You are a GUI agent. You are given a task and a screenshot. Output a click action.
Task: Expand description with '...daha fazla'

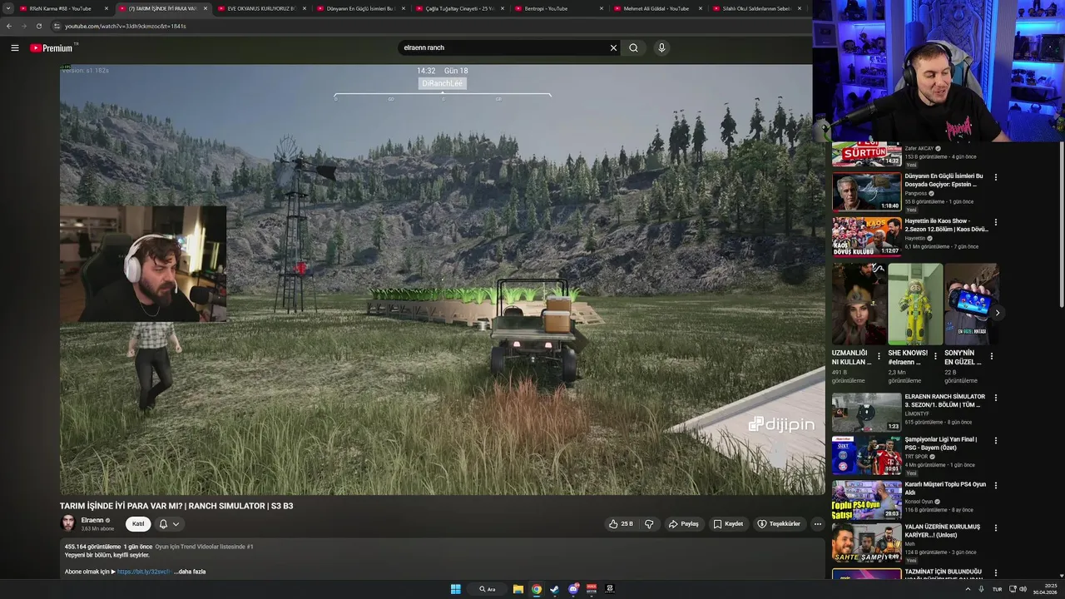(x=191, y=572)
